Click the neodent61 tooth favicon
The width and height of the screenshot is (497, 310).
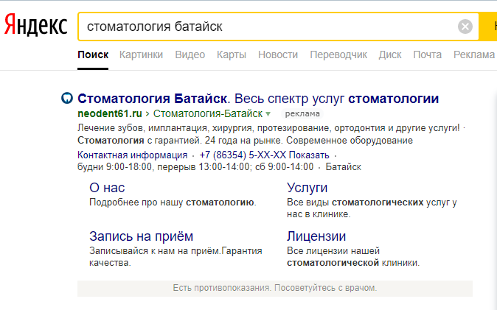click(x=67, y=98)
